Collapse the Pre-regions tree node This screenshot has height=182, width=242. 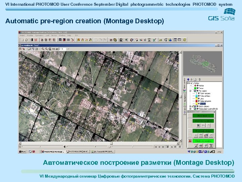pos(190,91)
